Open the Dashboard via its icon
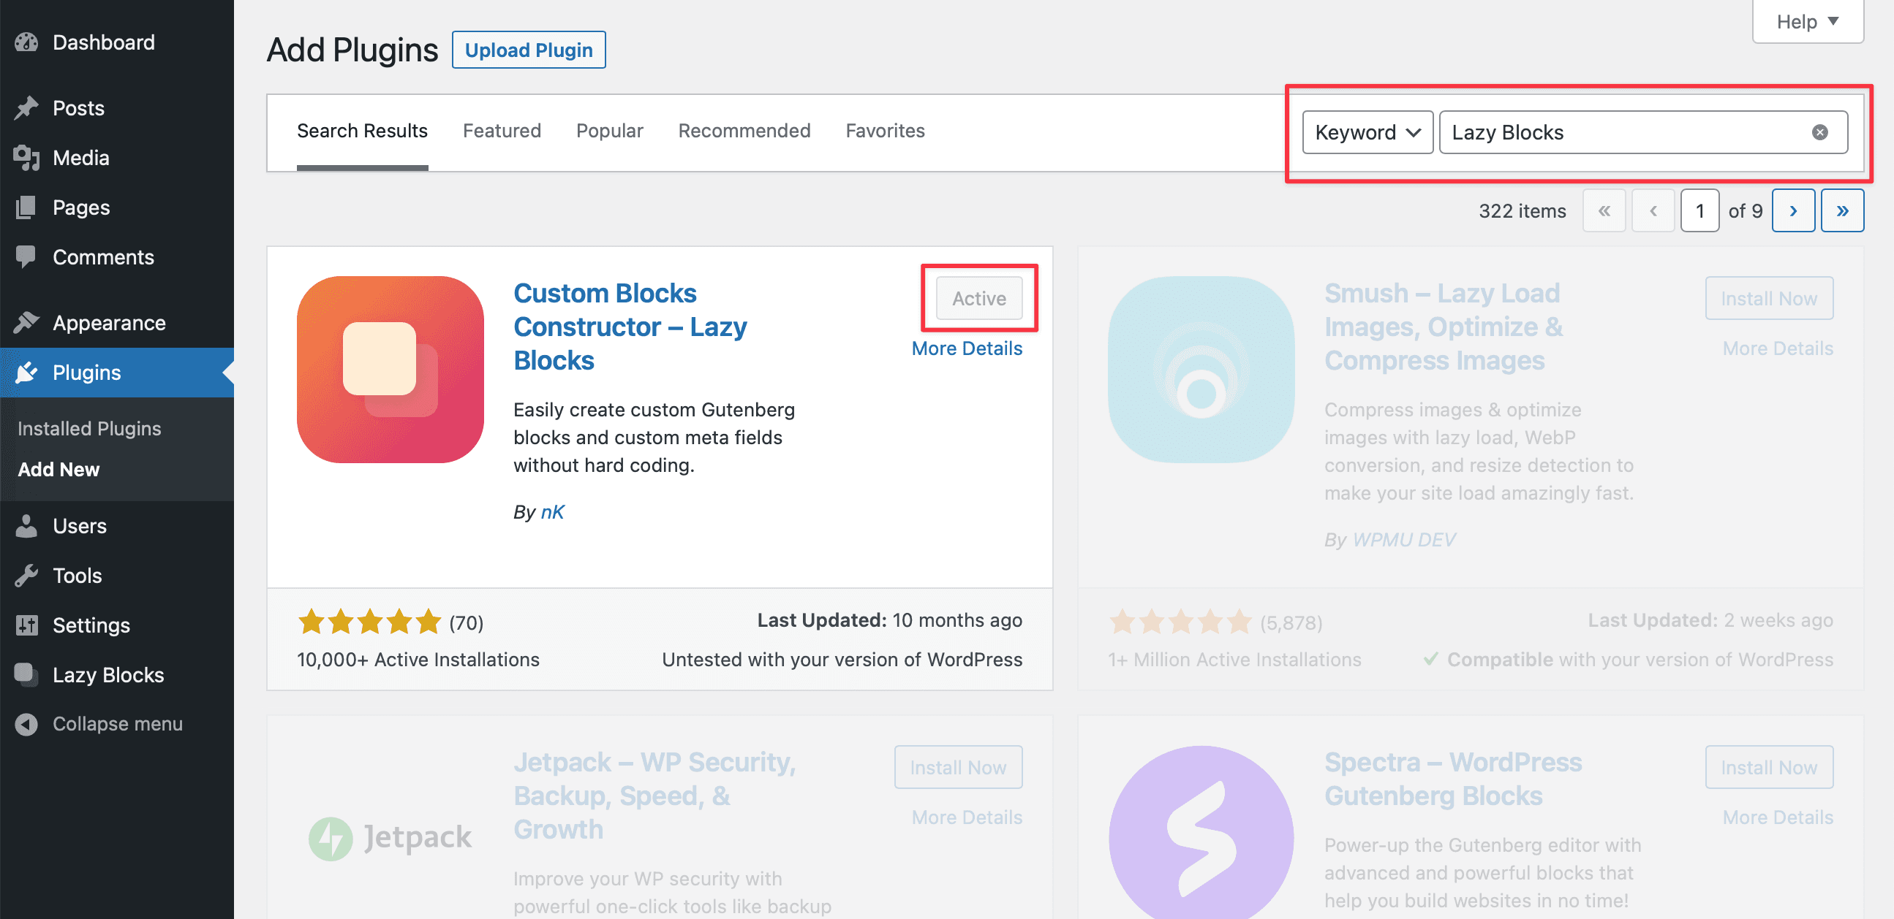1894x919 pixels. (26, 42)
